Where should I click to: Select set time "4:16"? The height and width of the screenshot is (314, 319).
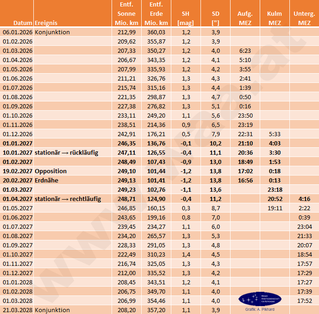tap(304, 199)
